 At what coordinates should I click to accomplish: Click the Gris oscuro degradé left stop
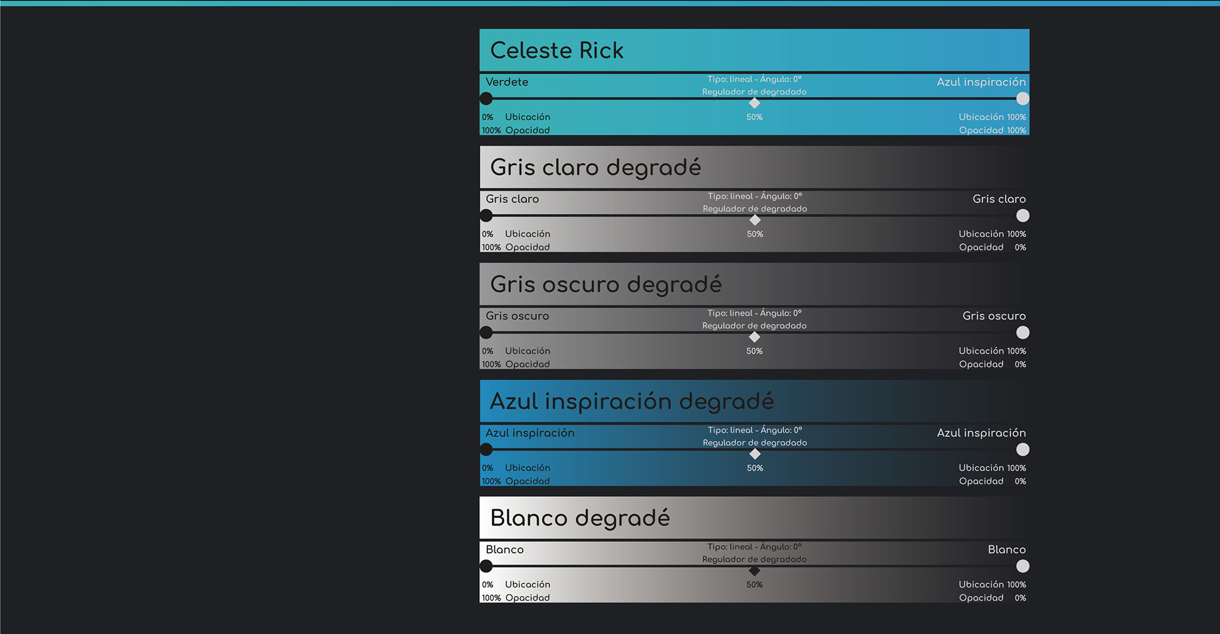[486, 333]
